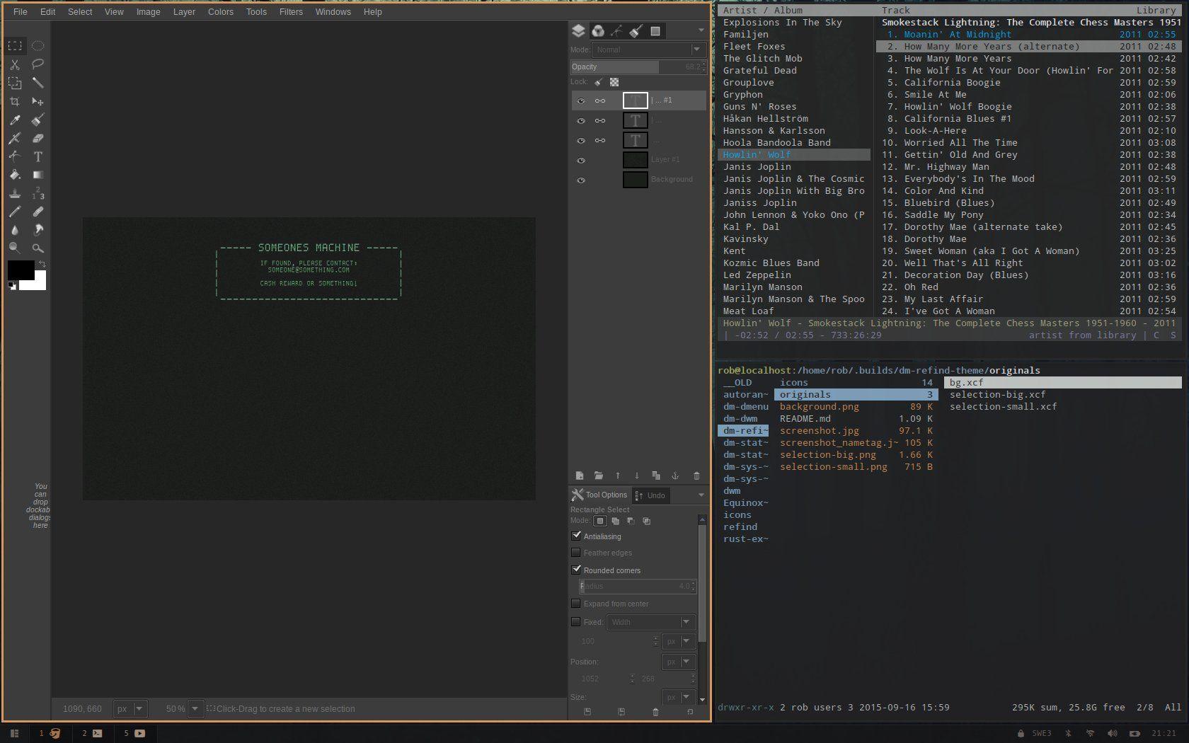Viewport: 1189px width, 743px height.
Task: Pick the Bucket Fill tool
Action: click(x=15, y=175)
